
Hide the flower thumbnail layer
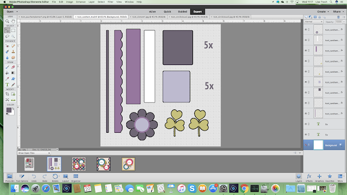306,29
